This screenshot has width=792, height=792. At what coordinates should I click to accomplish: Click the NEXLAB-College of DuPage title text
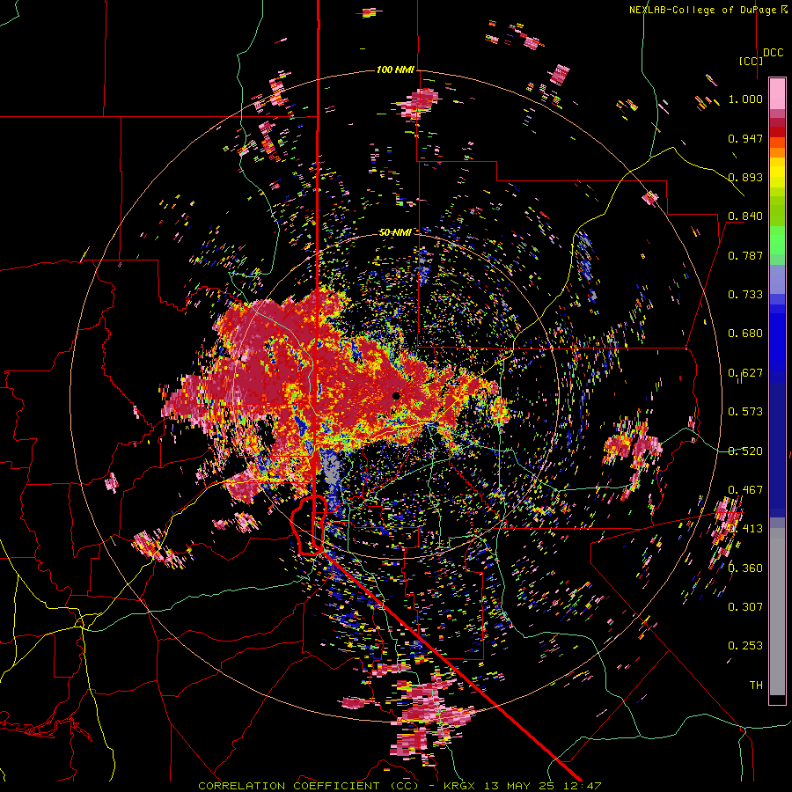(x=702, y=10)
